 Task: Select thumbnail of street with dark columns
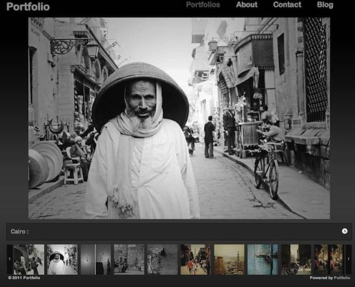(296, 259)
